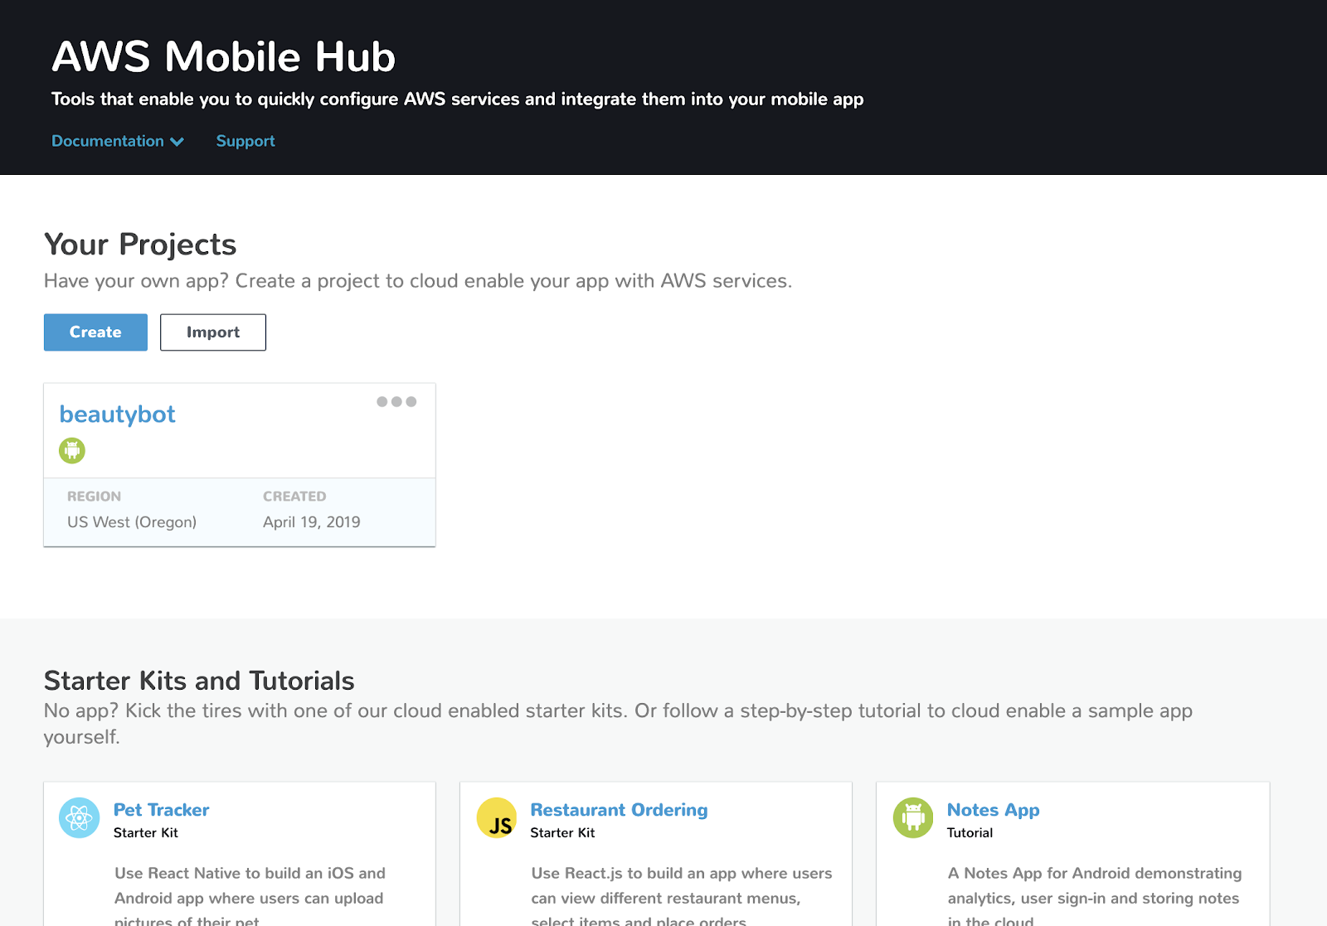The image size is (1327, 926).
Task: Click 'Tutorial' label under Notes App
Action: pyautogui.click(x=970, y=832)
